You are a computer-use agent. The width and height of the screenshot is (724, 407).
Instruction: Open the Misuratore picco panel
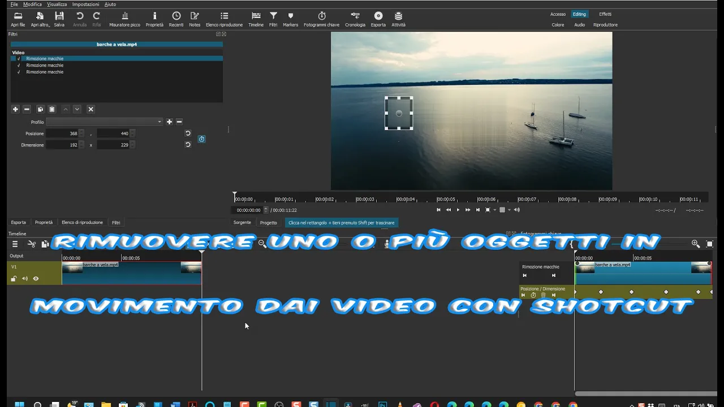tap(124, 19)
